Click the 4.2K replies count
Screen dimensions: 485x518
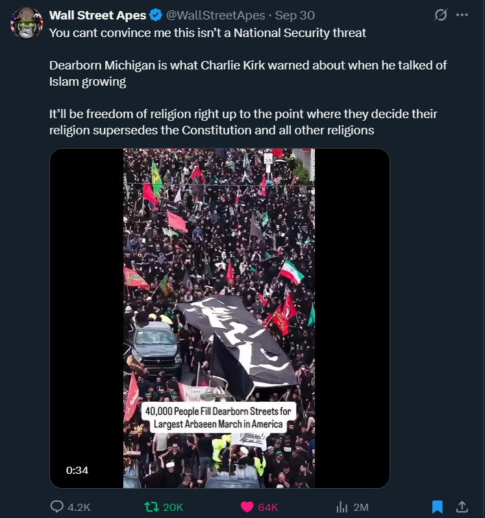coord(79,507)
